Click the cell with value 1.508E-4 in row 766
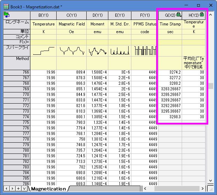 (x=97, y=72)
